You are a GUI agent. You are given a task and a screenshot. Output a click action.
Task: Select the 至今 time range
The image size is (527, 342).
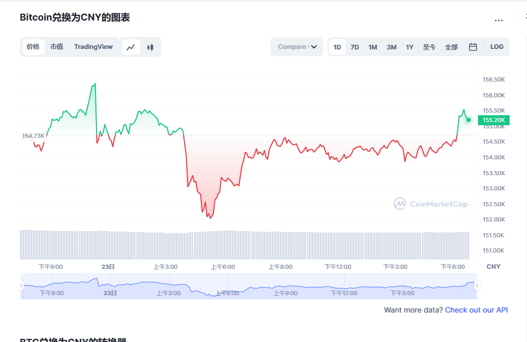point(429,47)
